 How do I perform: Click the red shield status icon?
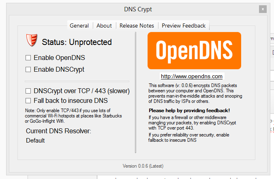pyautogui.click(x=32, y=40)
